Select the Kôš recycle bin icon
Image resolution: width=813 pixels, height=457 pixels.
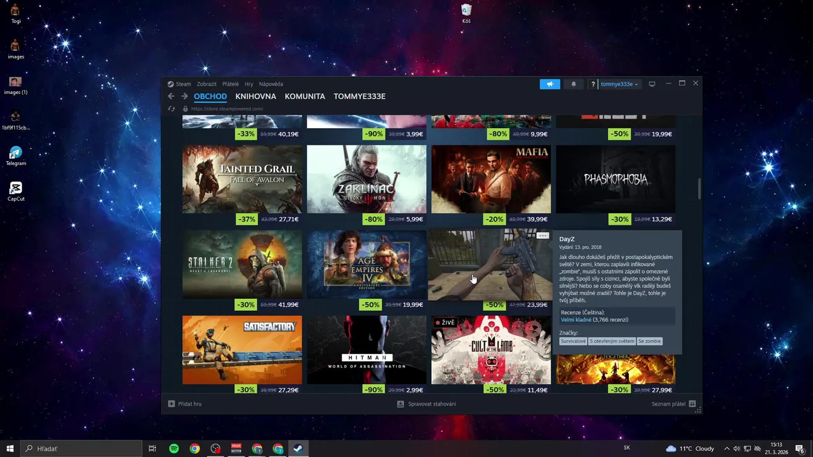(466, 13)
